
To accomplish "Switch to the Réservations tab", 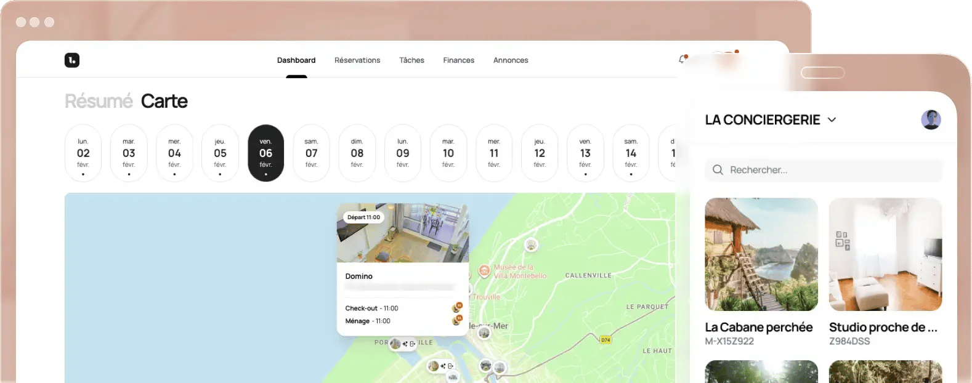I will (357, 60).
